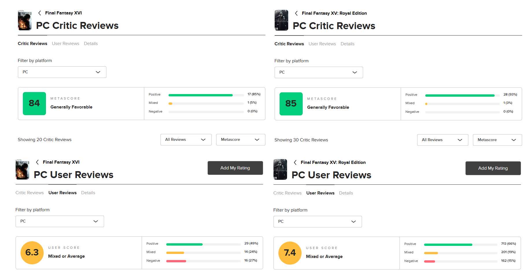
Task: Click Mixed or Average beside the 6.3 score
Action: click(66, 256)
